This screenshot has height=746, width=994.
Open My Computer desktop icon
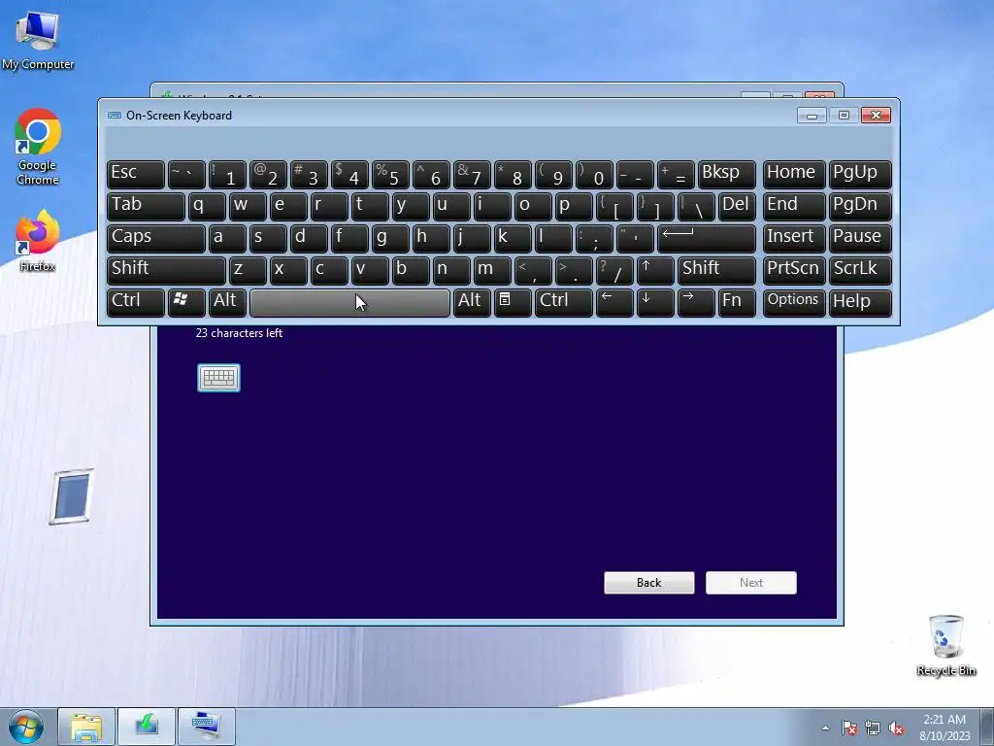point(38,40)
